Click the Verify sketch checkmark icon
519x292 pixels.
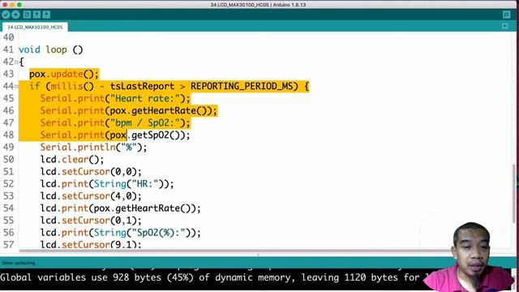click(6, 15)
